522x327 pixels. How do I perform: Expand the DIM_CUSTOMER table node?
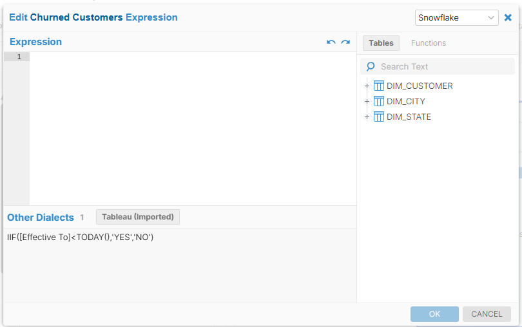367,86
